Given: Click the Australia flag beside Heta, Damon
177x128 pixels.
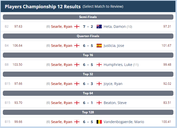Looking at the screenshot, I should pos(99,27).
